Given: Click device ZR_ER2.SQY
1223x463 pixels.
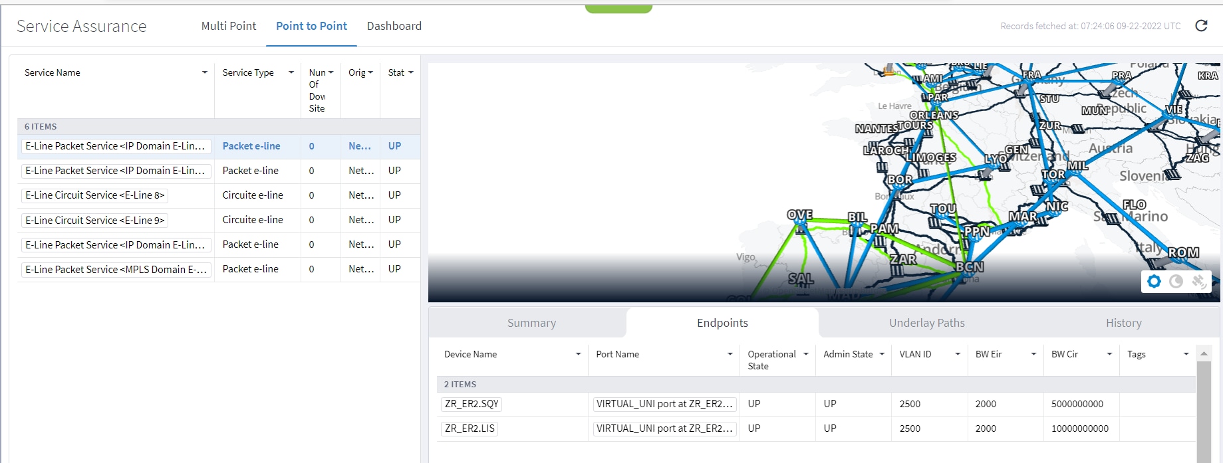Looking at the screenshot, I should coord(472,404).
